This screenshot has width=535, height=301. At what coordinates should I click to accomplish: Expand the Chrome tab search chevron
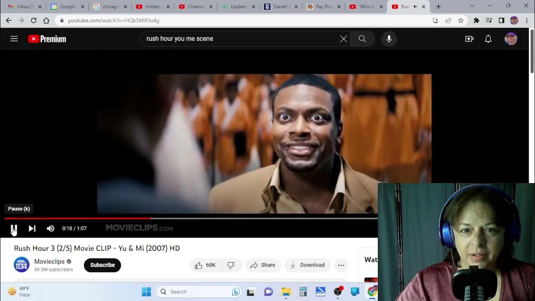472,6
